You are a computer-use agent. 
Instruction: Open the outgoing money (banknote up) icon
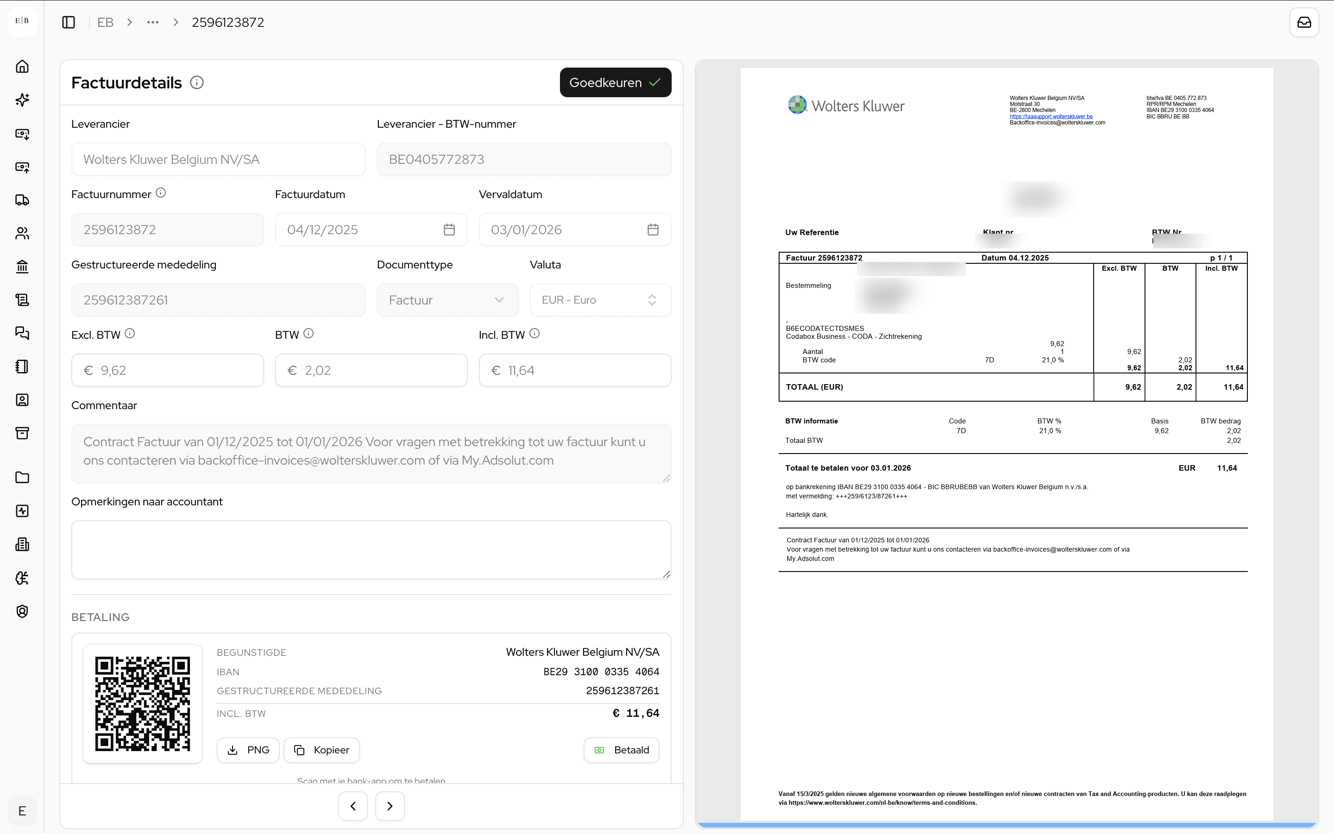pyautogui.click(x=22, y=167)
